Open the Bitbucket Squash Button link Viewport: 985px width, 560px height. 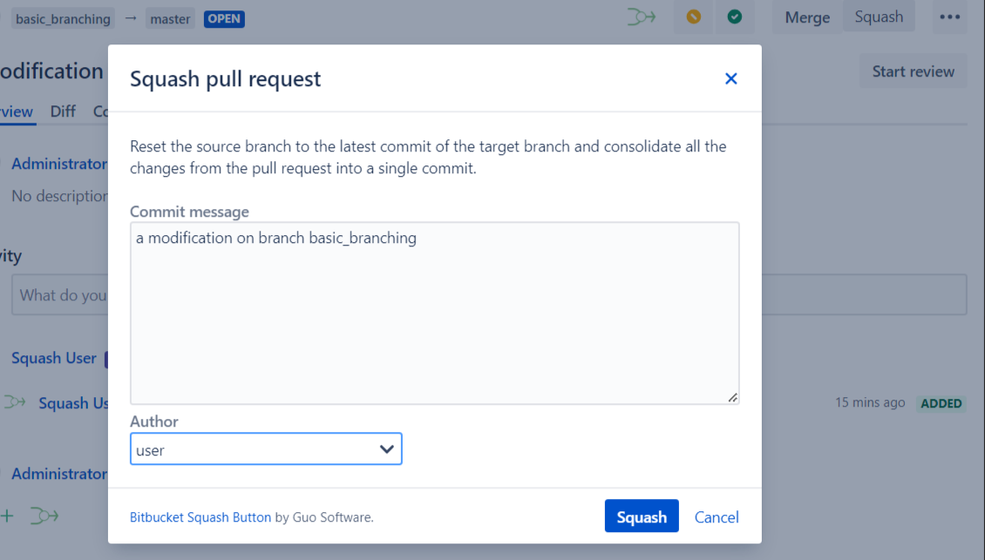pos(200,517)
